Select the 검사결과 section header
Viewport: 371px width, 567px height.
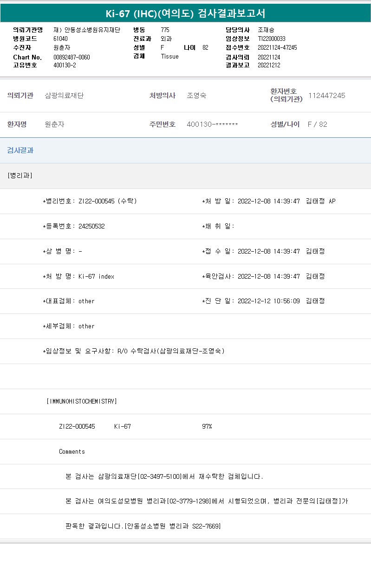20,150
